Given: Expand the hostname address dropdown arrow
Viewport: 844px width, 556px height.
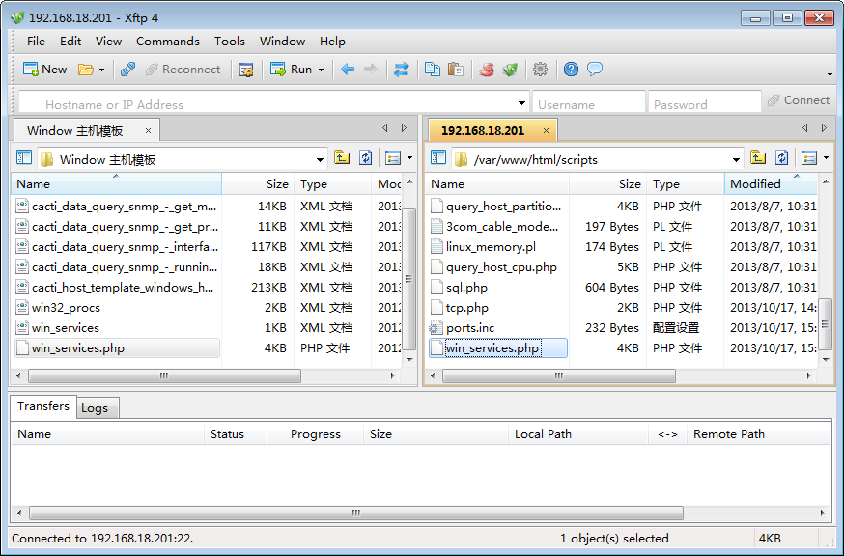Looking at the screenshot, I should [x=521, y=103].
